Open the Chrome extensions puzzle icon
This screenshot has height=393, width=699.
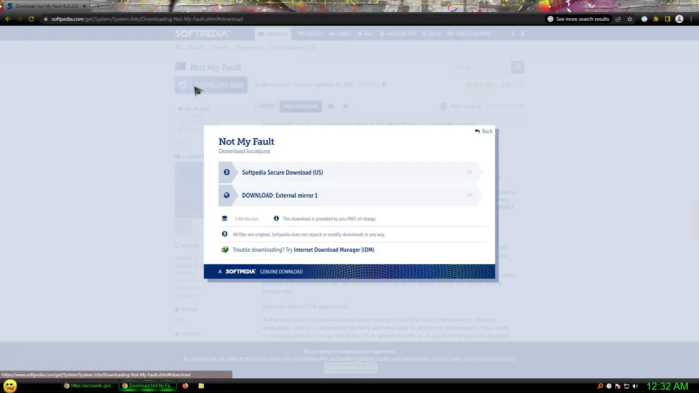point(656,19)
